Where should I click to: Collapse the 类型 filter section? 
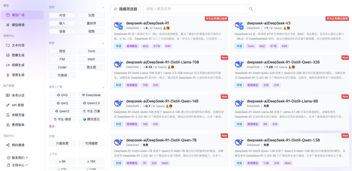click(103, 7)
